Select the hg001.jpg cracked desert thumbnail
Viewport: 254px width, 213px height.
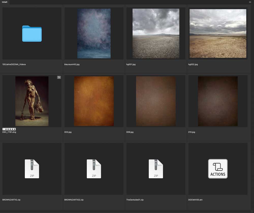coord(156,33)
